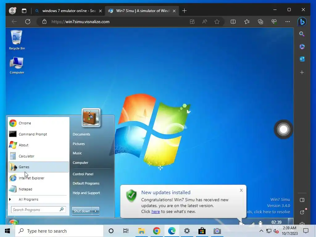The width and height of the screenshot is (316, 237).
Task: Show hidden tray icons chevron
Action: click(261, 231)
